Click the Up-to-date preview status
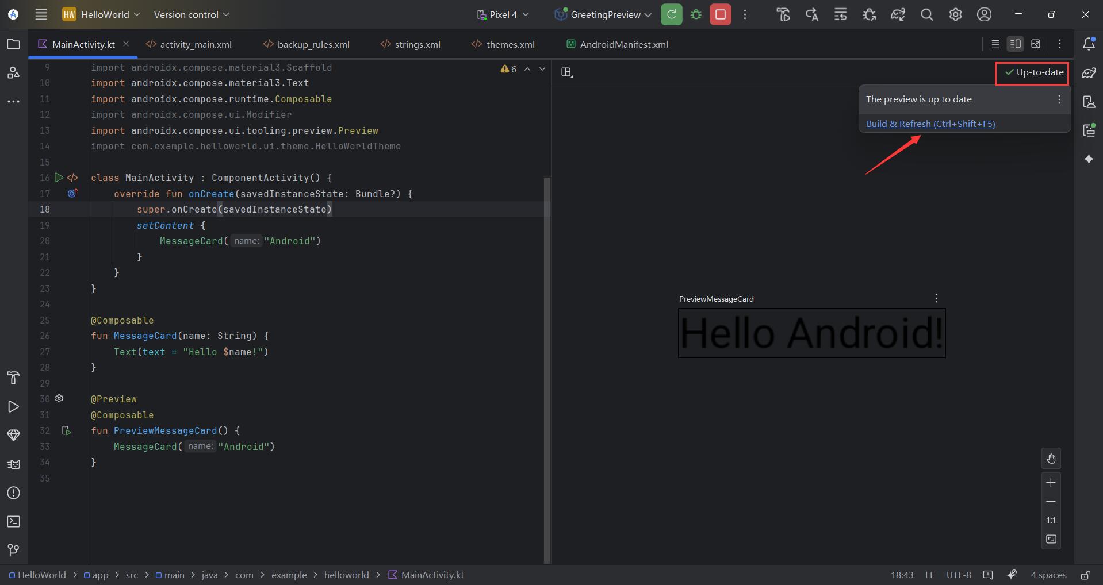This screenshot has height=585, width=1103. click(1034, 72)
